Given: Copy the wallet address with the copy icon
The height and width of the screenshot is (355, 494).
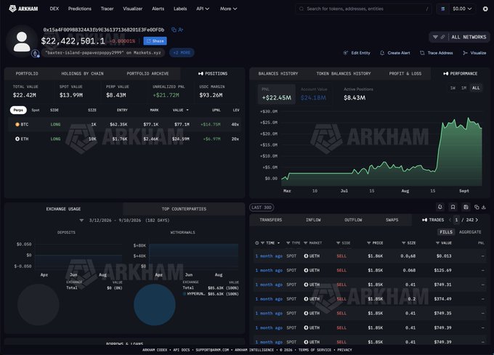Looking at the screenshot, I should click(x=174, y=30).
